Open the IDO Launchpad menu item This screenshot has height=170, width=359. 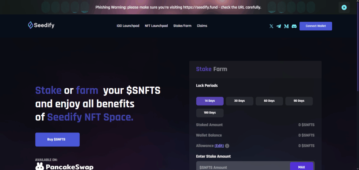128,26
